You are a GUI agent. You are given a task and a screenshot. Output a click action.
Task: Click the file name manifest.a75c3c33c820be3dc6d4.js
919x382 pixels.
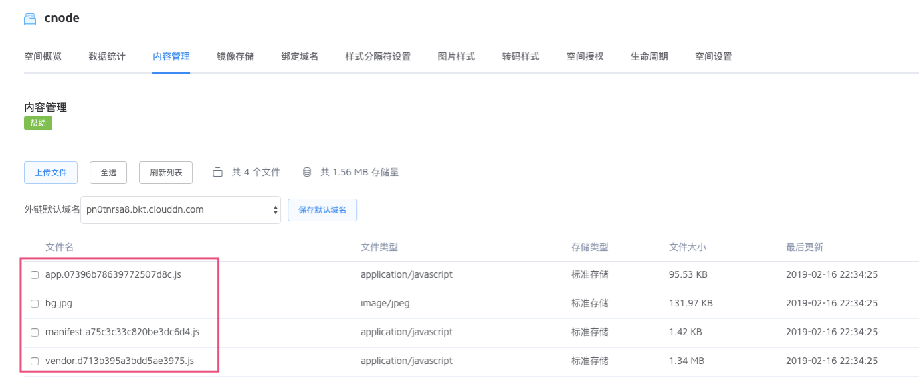click(122, 332)
